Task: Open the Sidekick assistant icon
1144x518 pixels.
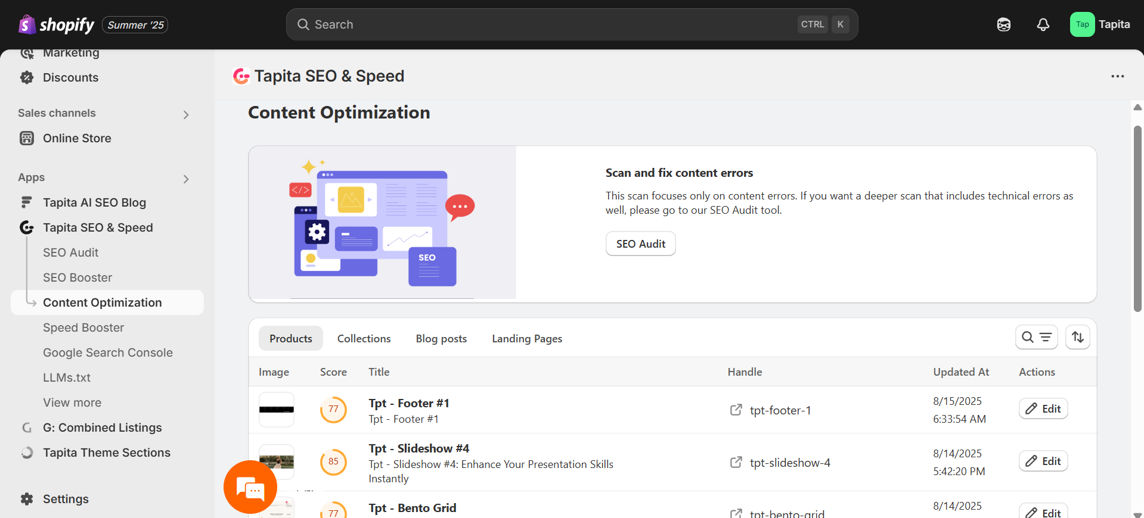Action: (x=1004, y=24)
